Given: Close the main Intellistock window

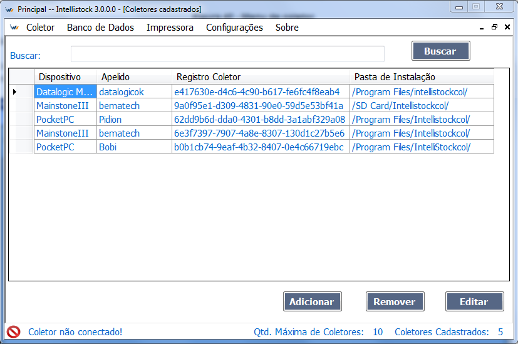Looking at the screenshot, I should pyautogui.click(x=499, y=7).
